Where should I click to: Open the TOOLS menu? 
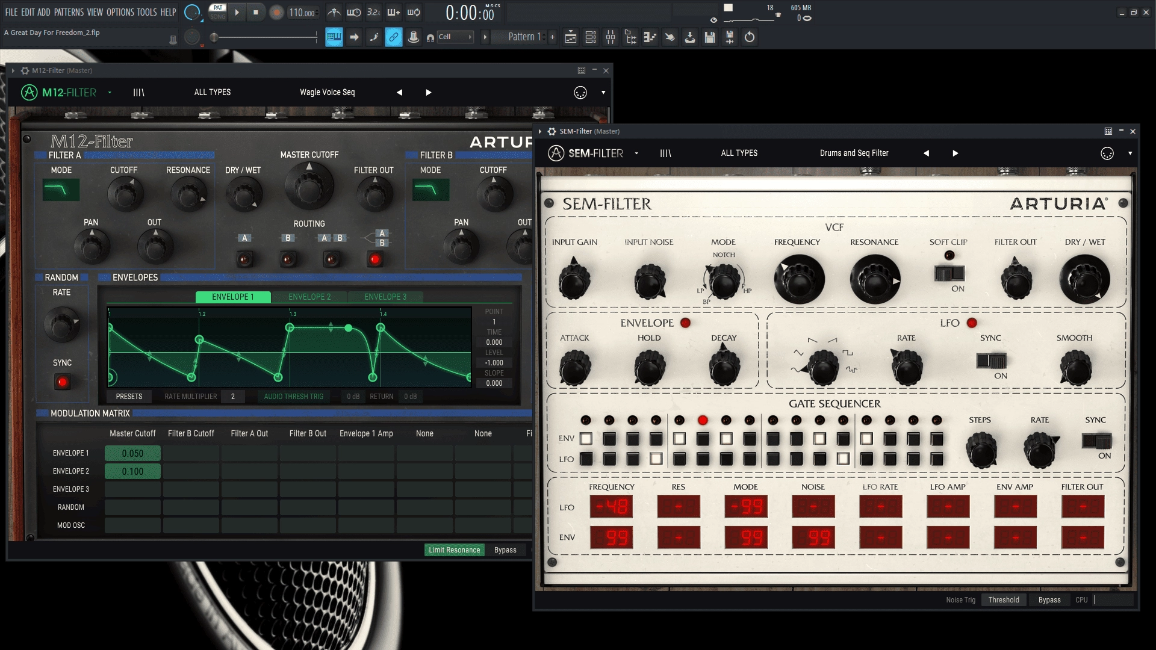click(146, 12)
